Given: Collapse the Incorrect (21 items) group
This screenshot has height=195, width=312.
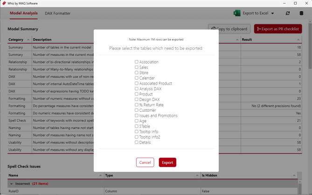Looking at the screenshot, I should click(x=12, y=184).
